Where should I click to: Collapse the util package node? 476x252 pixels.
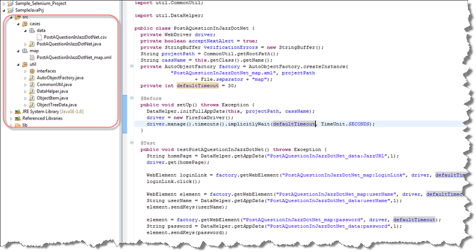(18, 65)
